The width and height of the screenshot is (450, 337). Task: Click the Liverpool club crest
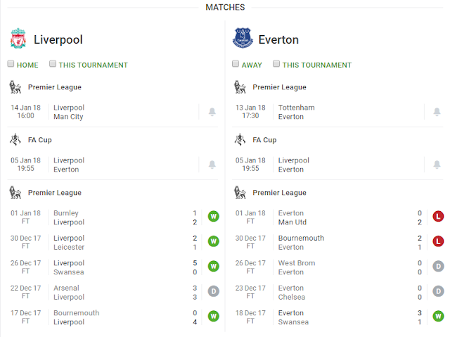point(18,39)
